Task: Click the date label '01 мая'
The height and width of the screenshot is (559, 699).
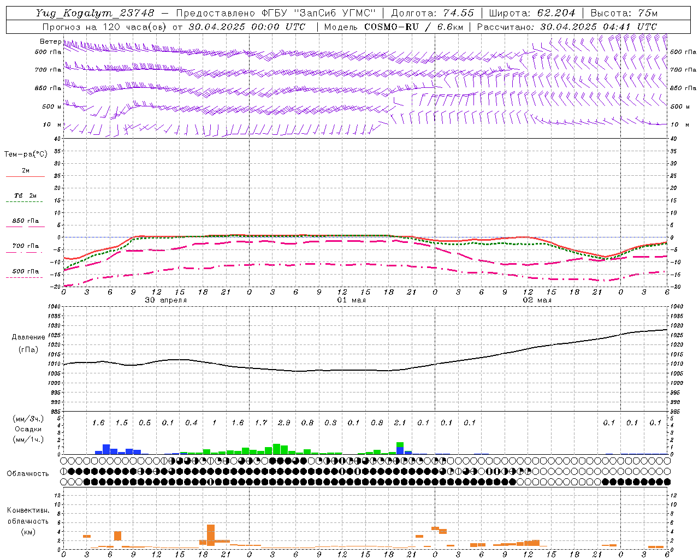Action: pyautogui.click(x=351, y=300)
